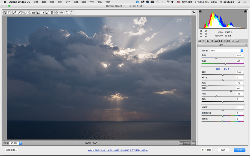Toggle between current settings and defaults
This screenshot has width=250, height=156.
194,143
